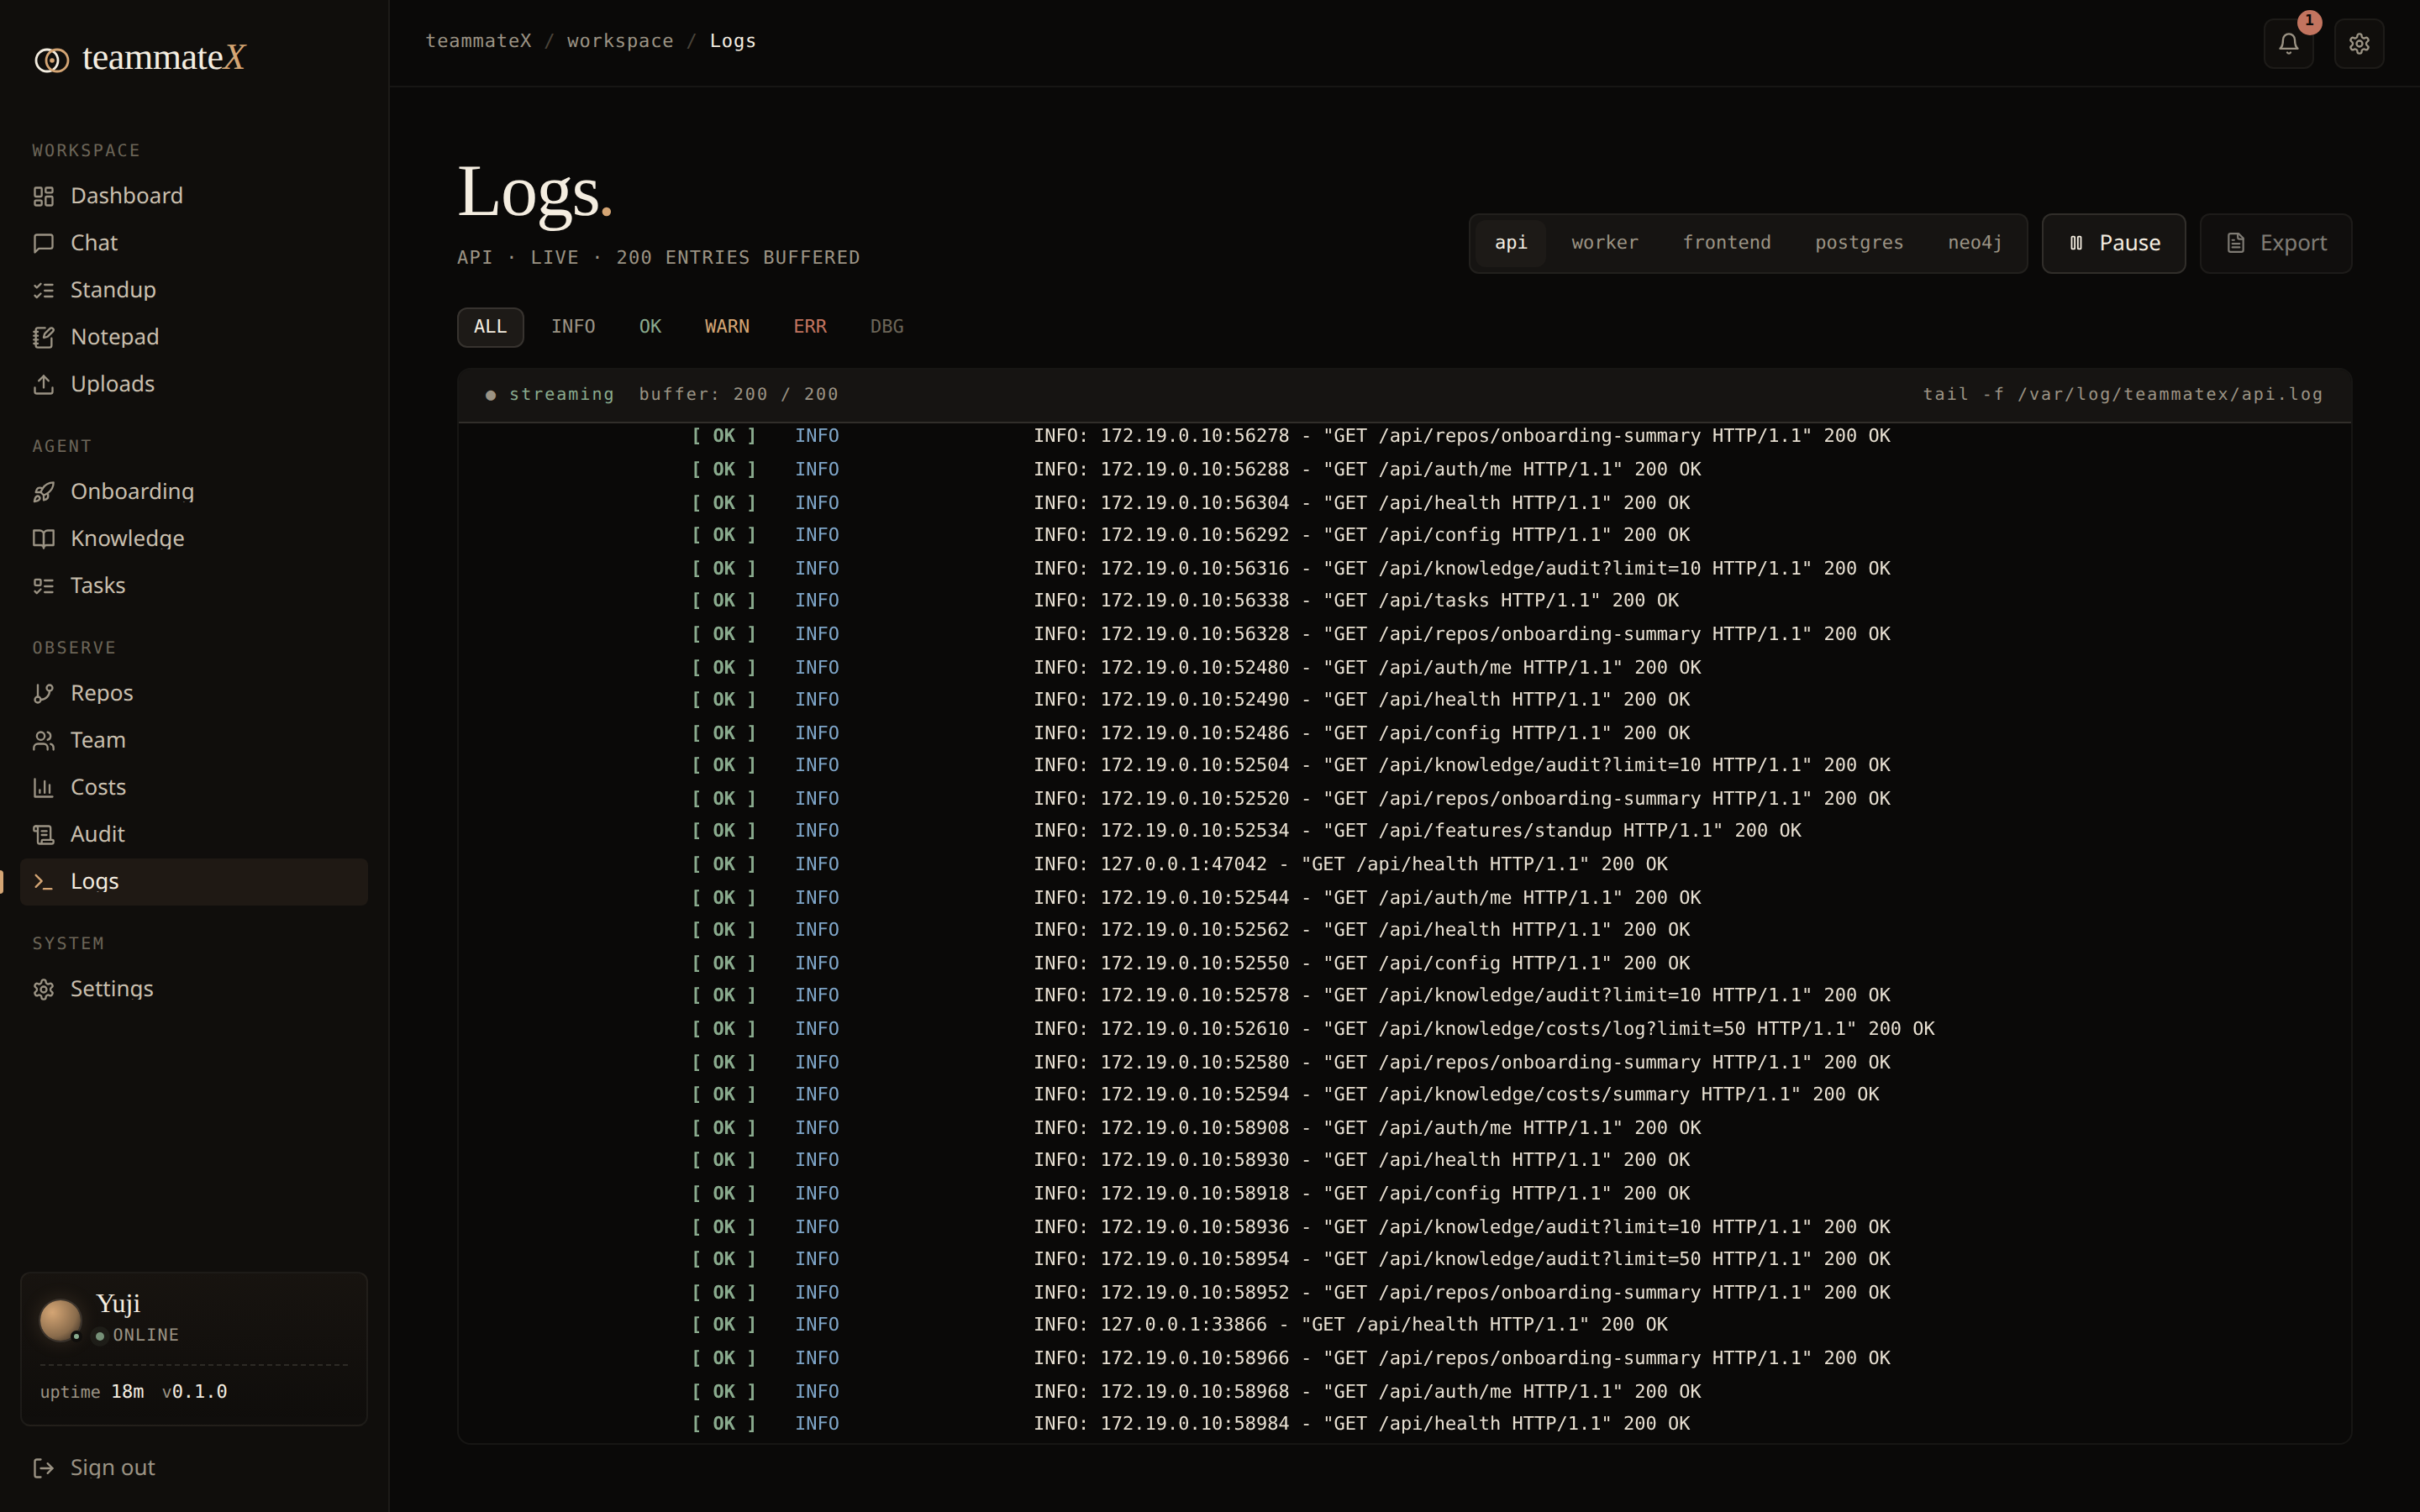Open the Chat bubble icon

tap(43, 243)
